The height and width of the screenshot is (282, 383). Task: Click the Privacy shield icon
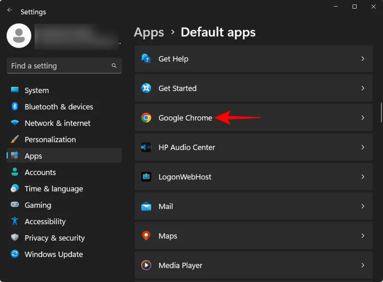[15, 237]
